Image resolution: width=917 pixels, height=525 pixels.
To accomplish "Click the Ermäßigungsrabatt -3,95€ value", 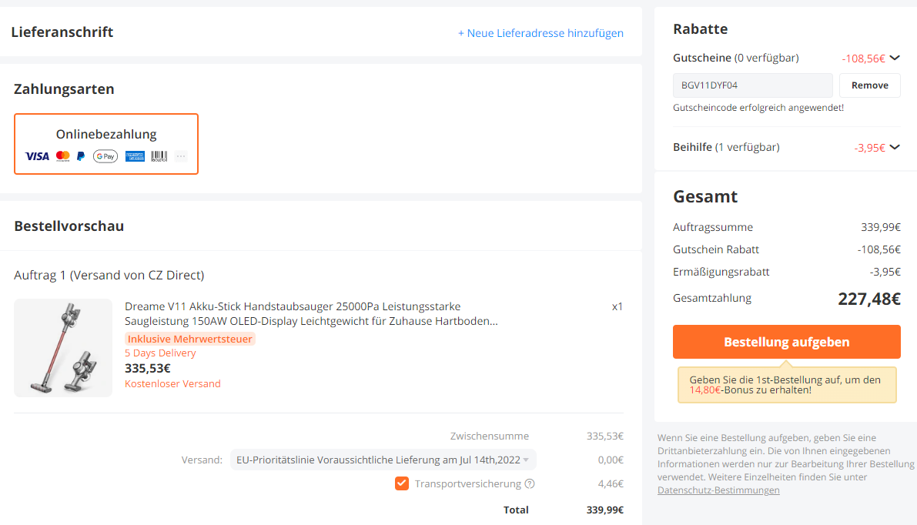I will [885, 272].
